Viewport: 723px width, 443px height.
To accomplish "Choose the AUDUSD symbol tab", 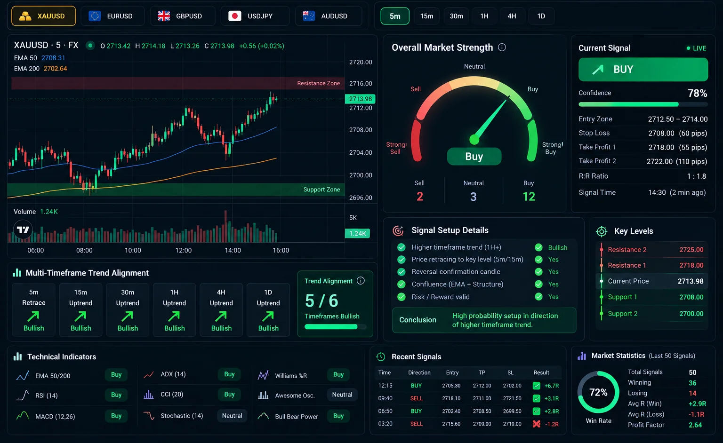I will (x=329, y=16).
